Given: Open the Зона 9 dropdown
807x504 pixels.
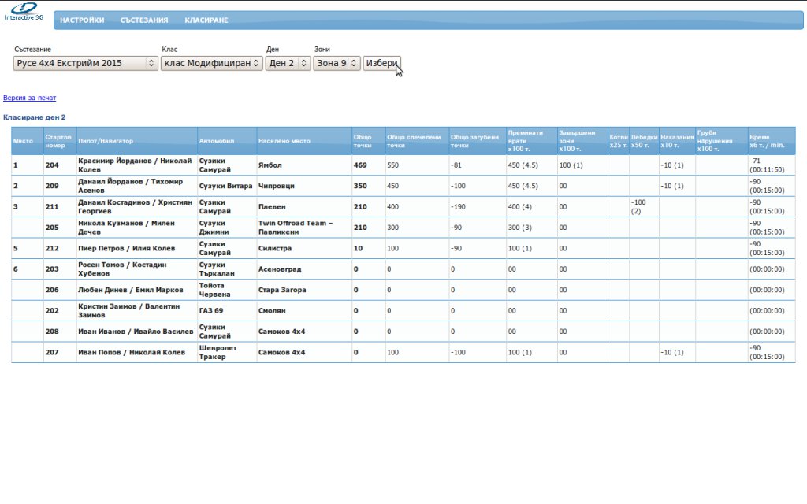Looking at the screenshot, I should tap(337, 63).
